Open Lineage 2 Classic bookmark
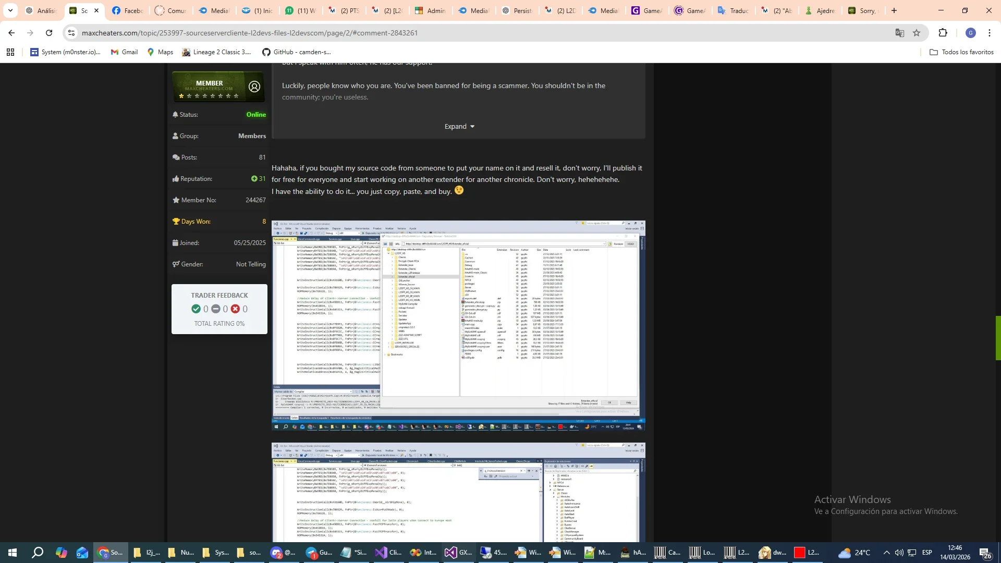1001x563 pixels. tap(216, 52)
